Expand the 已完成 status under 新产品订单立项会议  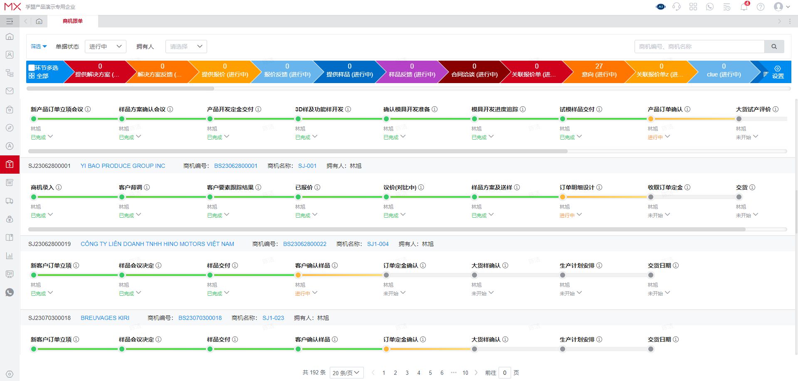[42, 137]
